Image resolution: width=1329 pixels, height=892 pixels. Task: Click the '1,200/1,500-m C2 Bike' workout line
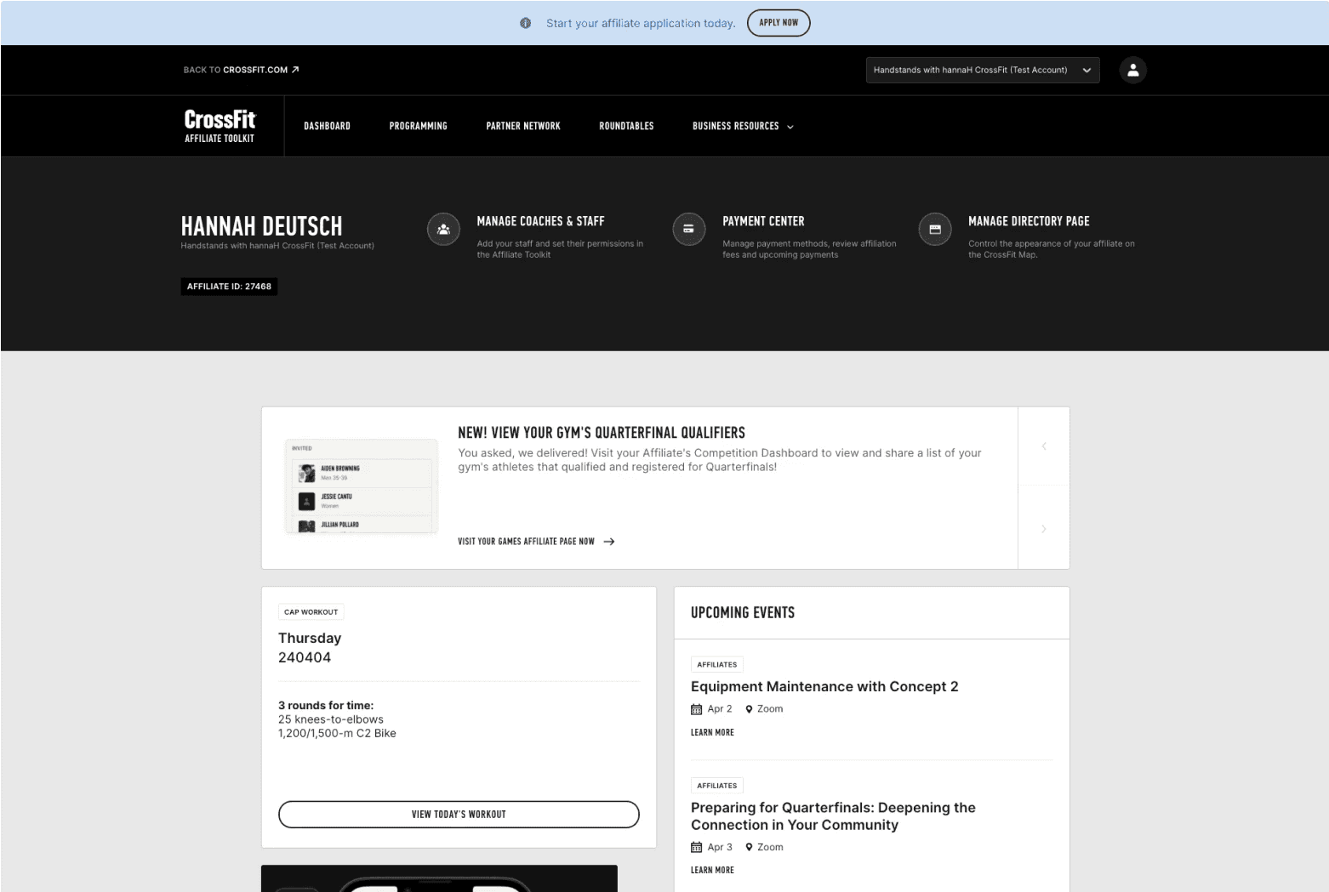point(337,733)
